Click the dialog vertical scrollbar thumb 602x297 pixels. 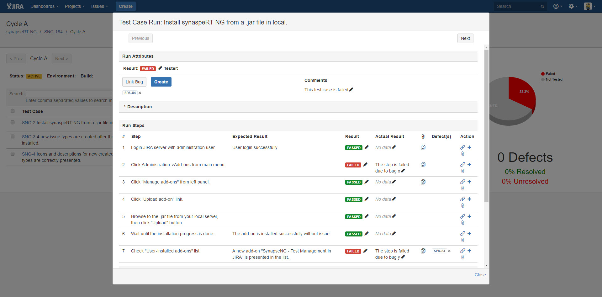click(x=486, y=125)
